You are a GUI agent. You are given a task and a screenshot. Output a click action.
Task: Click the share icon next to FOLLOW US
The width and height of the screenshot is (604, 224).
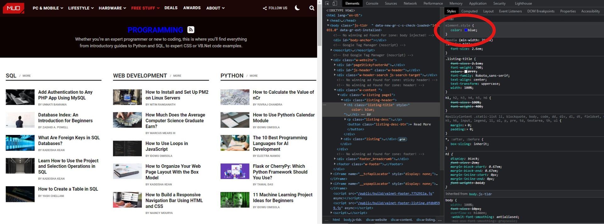point(265,8)
